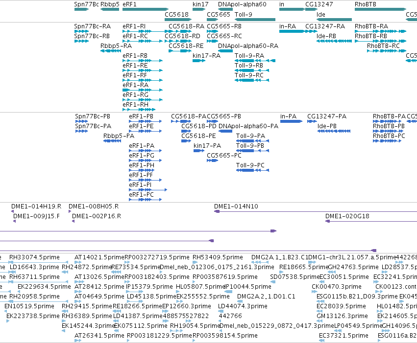Open transcript RhoBTB-RC

click(x=387, y=51)
